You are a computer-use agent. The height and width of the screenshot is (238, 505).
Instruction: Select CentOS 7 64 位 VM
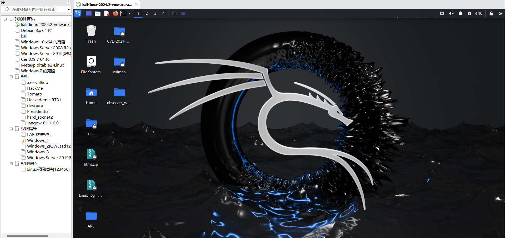(35, 59)
